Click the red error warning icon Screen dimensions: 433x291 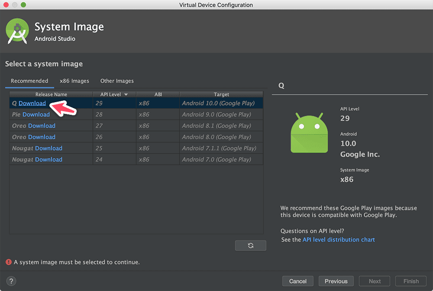click(x=9, y=262)
